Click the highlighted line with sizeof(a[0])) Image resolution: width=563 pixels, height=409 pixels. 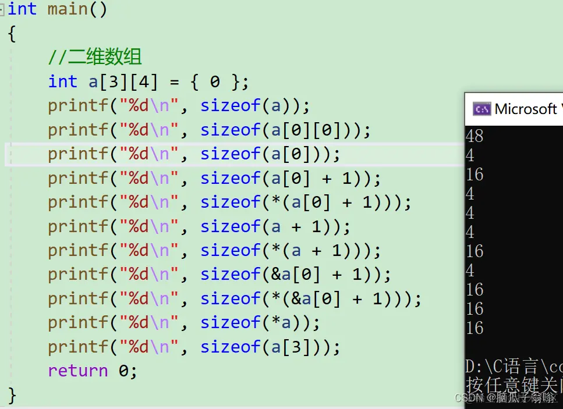[194, 154]
